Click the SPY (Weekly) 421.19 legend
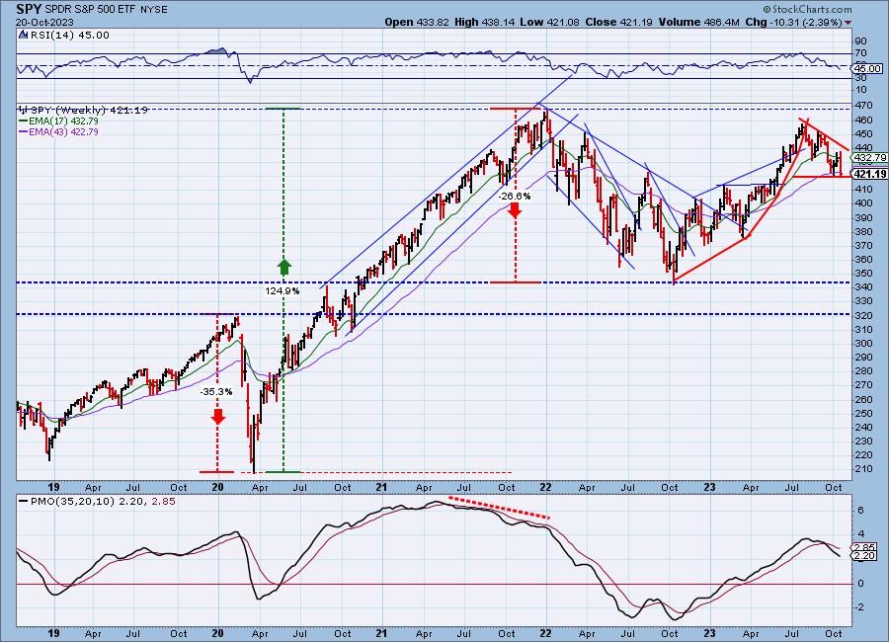This screenshot has height=642, width=889. (x=83, y=110)
